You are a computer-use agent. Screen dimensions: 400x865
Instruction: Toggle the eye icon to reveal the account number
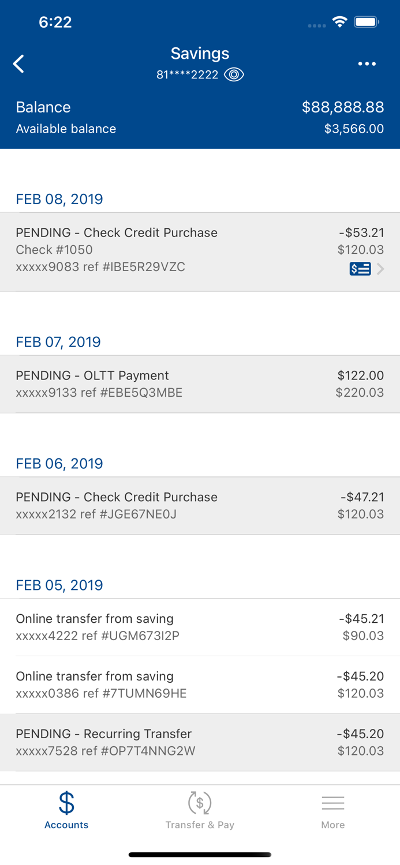tap(233, 74)
